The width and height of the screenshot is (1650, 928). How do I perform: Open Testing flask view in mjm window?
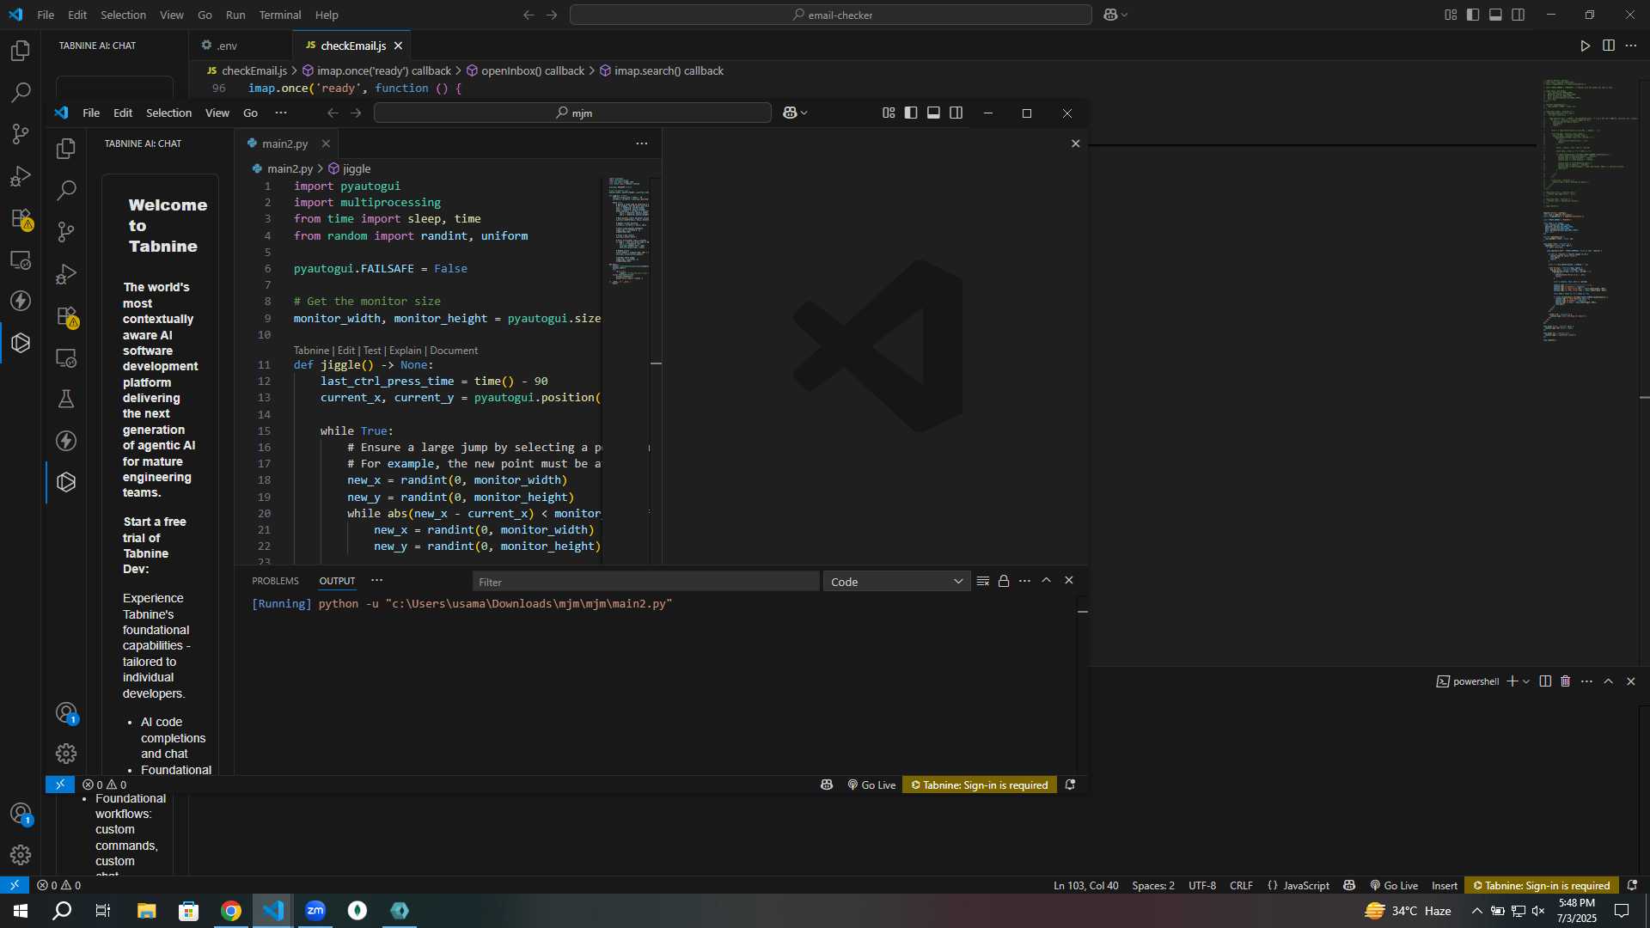click(x=66, y=399)
